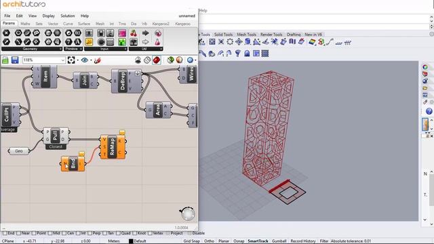The width and height of the screenshot is (434, 244).
Task: Select the DeBrep component
Action: pos(126,81)
